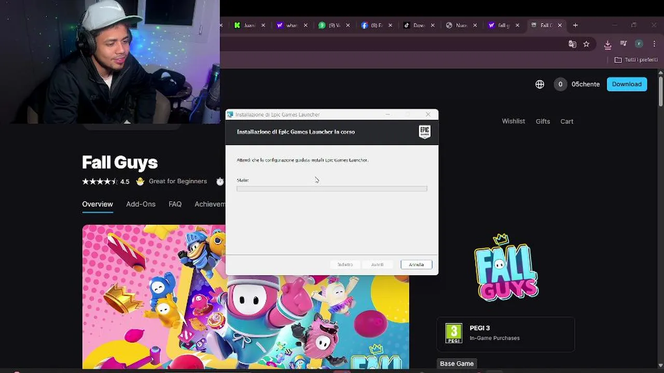Click the PEGI 3 rating badge
Screen dimensions: 664x373
pos(454,333)
